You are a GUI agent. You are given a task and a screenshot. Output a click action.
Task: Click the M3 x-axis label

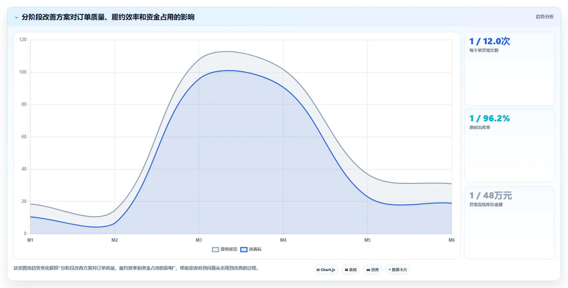coord(199,240)
